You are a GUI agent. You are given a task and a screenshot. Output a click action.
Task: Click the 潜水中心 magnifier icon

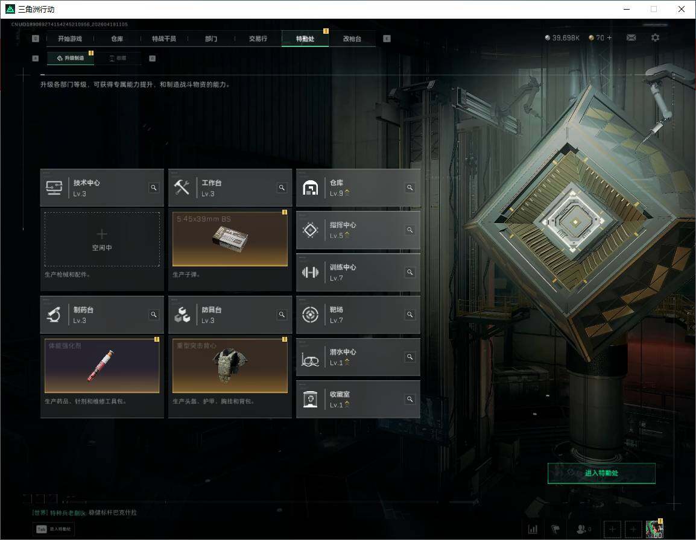(410, 357)
